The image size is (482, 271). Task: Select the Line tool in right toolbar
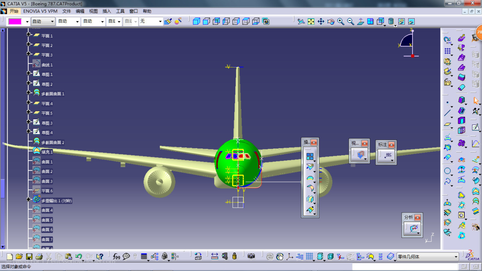[x=447, y=113]
